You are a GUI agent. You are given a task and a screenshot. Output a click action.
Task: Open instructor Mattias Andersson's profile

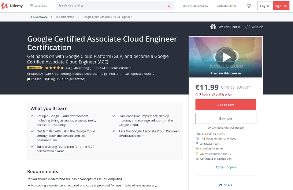tap(86, 74)
